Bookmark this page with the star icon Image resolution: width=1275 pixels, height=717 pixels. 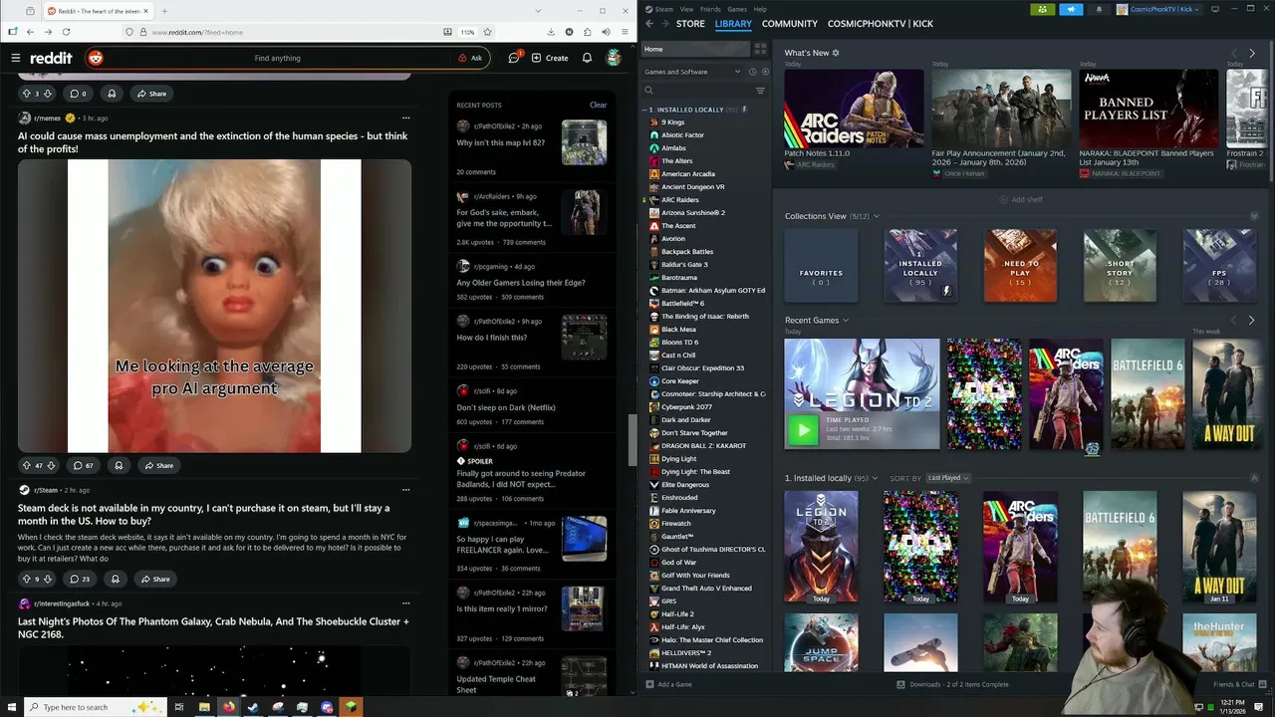487,32
